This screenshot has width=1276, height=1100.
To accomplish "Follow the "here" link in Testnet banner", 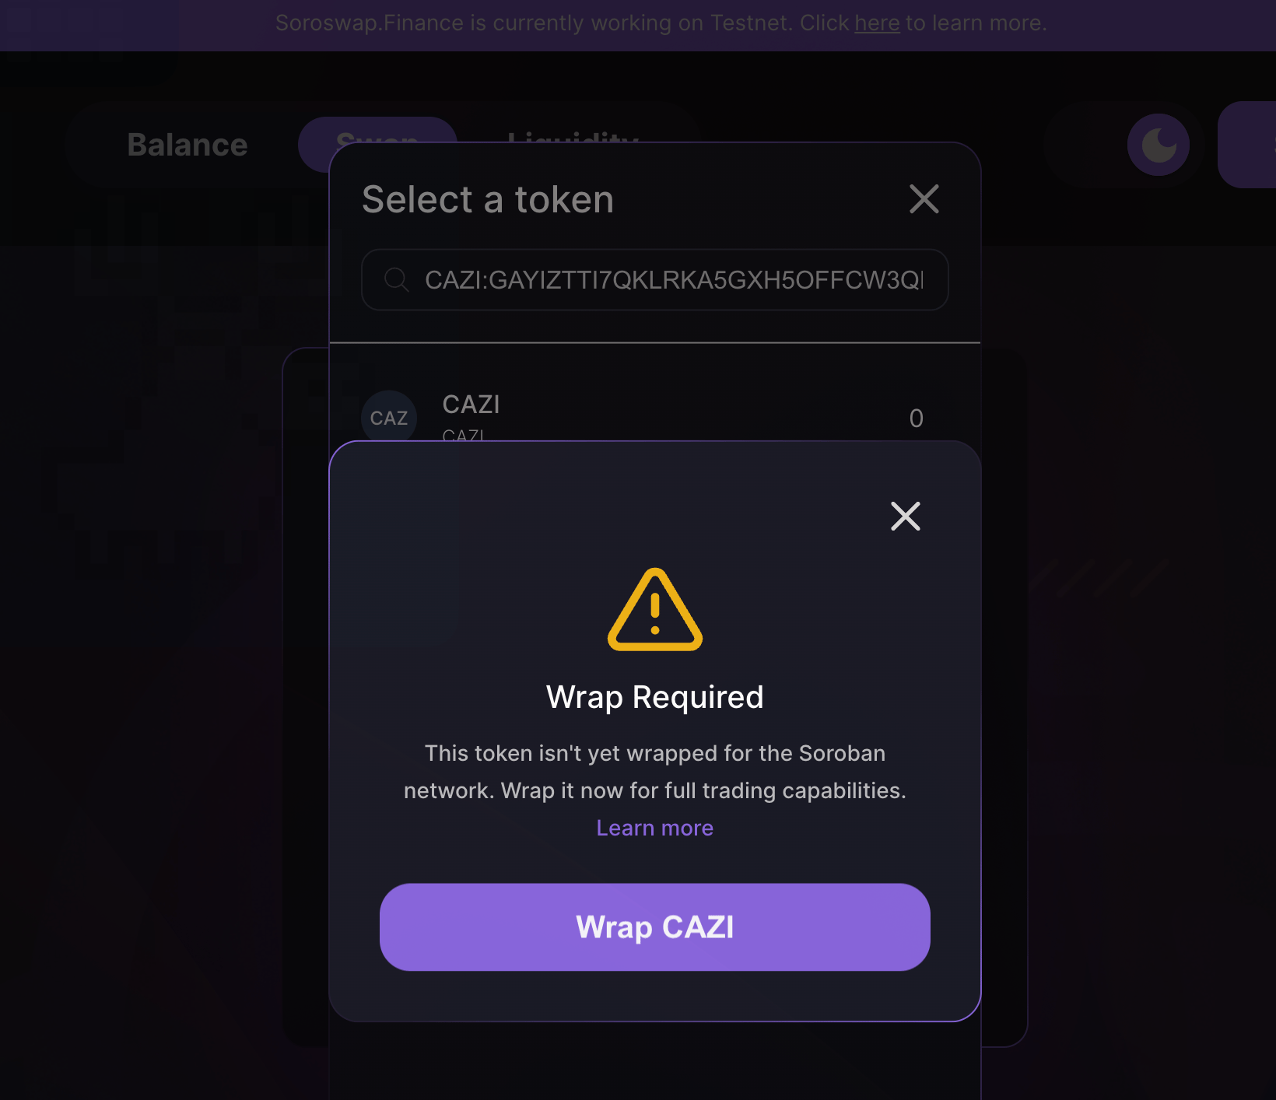I will pyautogui.click(x=877, y=23).
